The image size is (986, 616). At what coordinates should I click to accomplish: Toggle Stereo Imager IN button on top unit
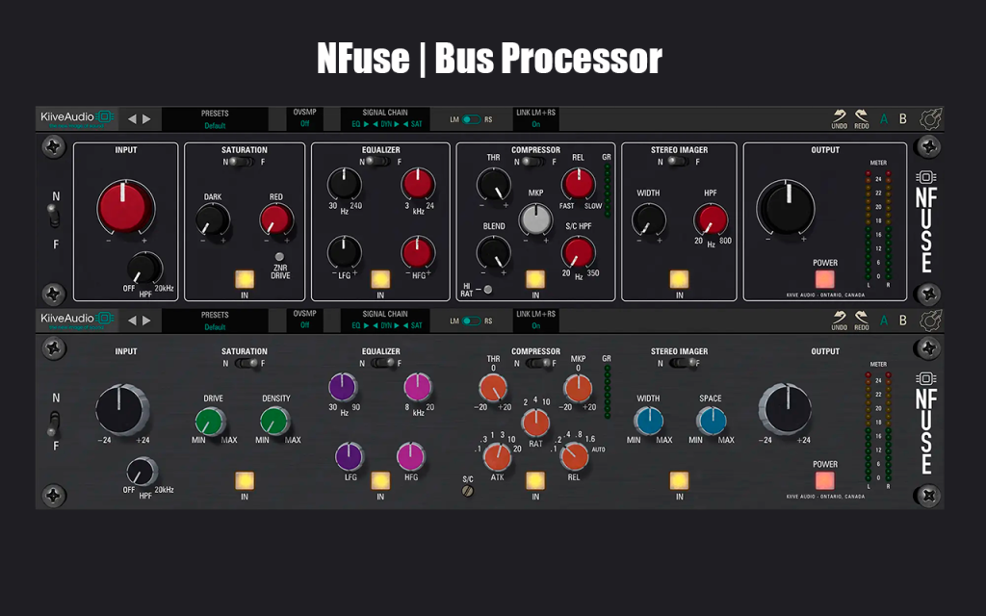click(679, 279)
